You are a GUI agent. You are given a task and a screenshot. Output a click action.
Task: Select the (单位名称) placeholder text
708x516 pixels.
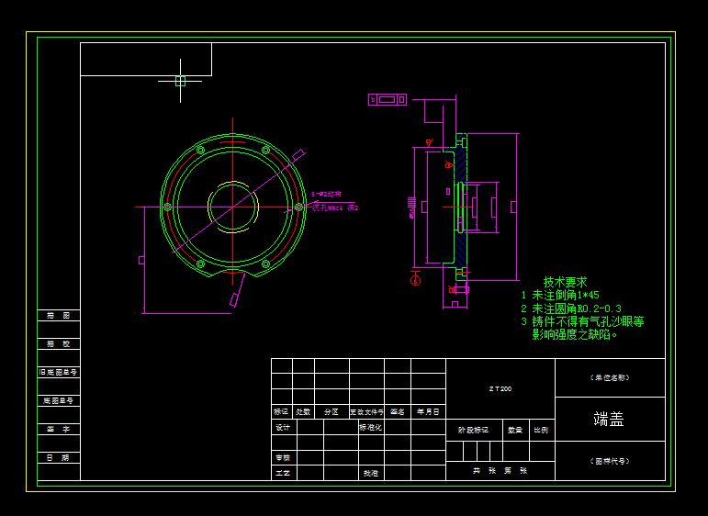[x=610, y=378]
